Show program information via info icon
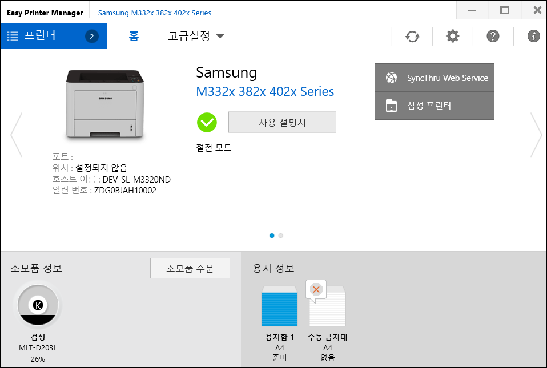This screenshot has height=368, width=547. point(533,36)
